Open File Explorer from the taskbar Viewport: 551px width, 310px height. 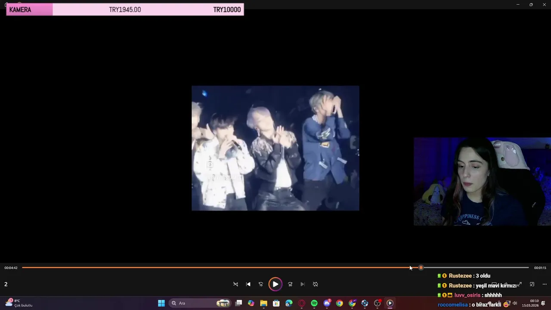(263, 303)
